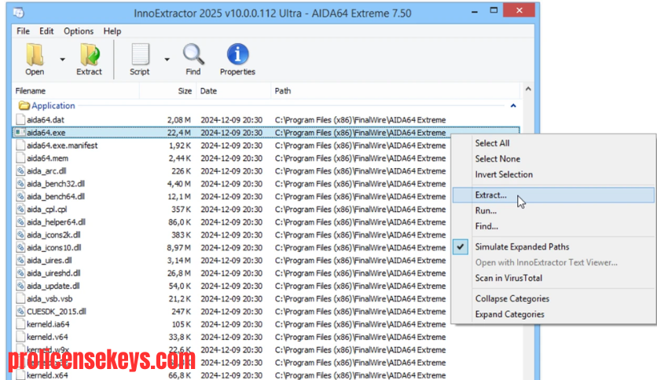The height and width of the screenshot is (380, 657).
Task: Click the path cell of aida64.dat row
Action: (x=361, y=119)
